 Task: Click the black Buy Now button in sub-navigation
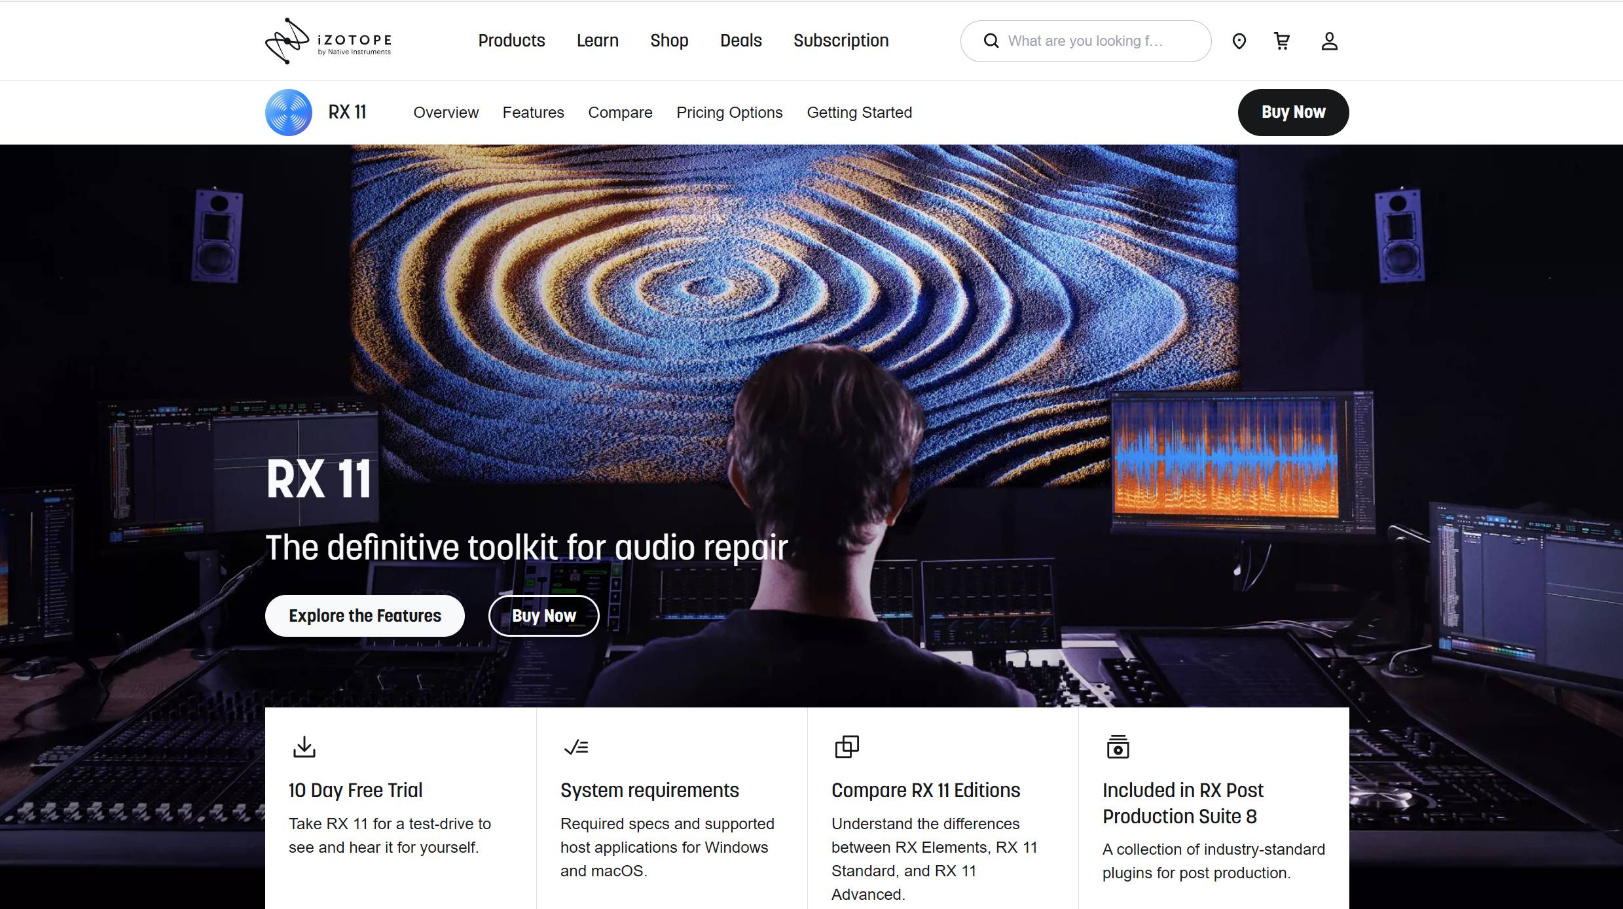point(1293,113)
